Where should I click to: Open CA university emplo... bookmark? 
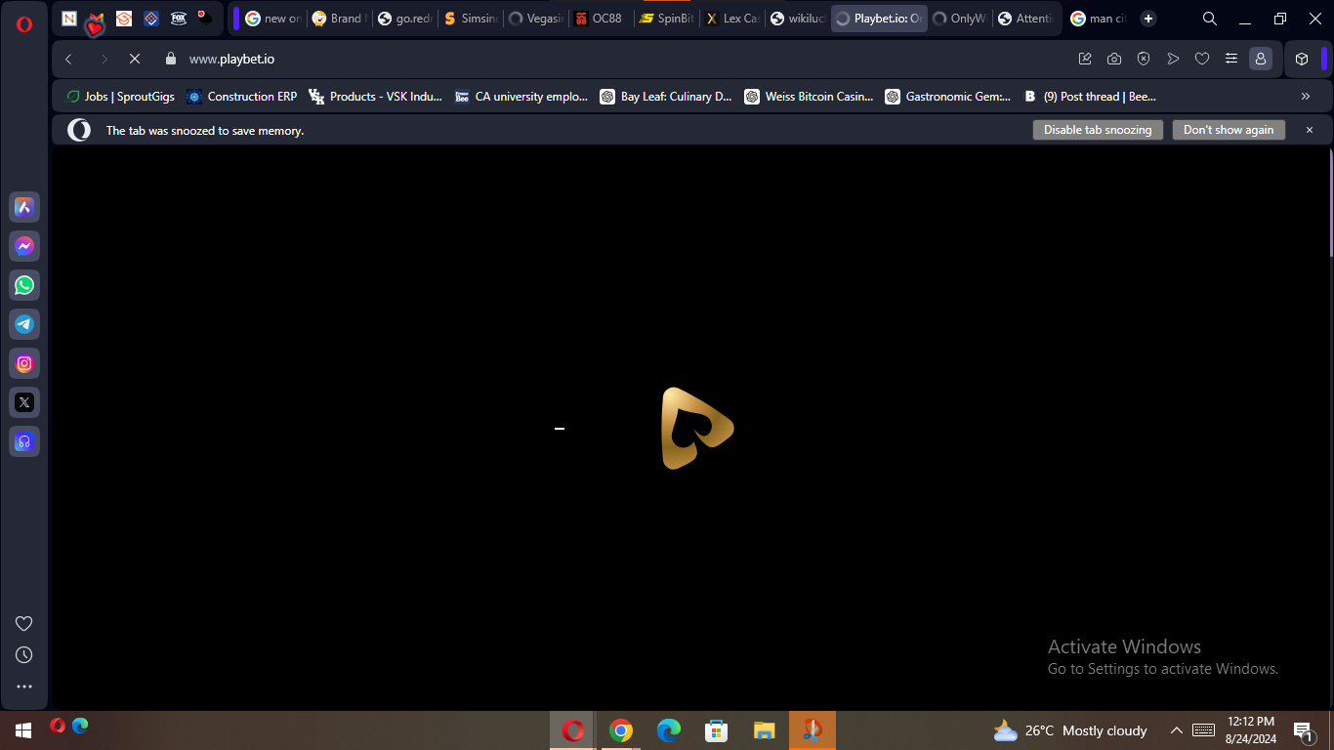521,97
